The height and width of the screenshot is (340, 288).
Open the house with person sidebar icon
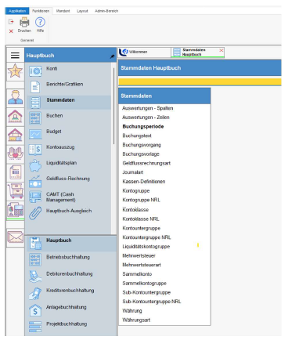15,116
